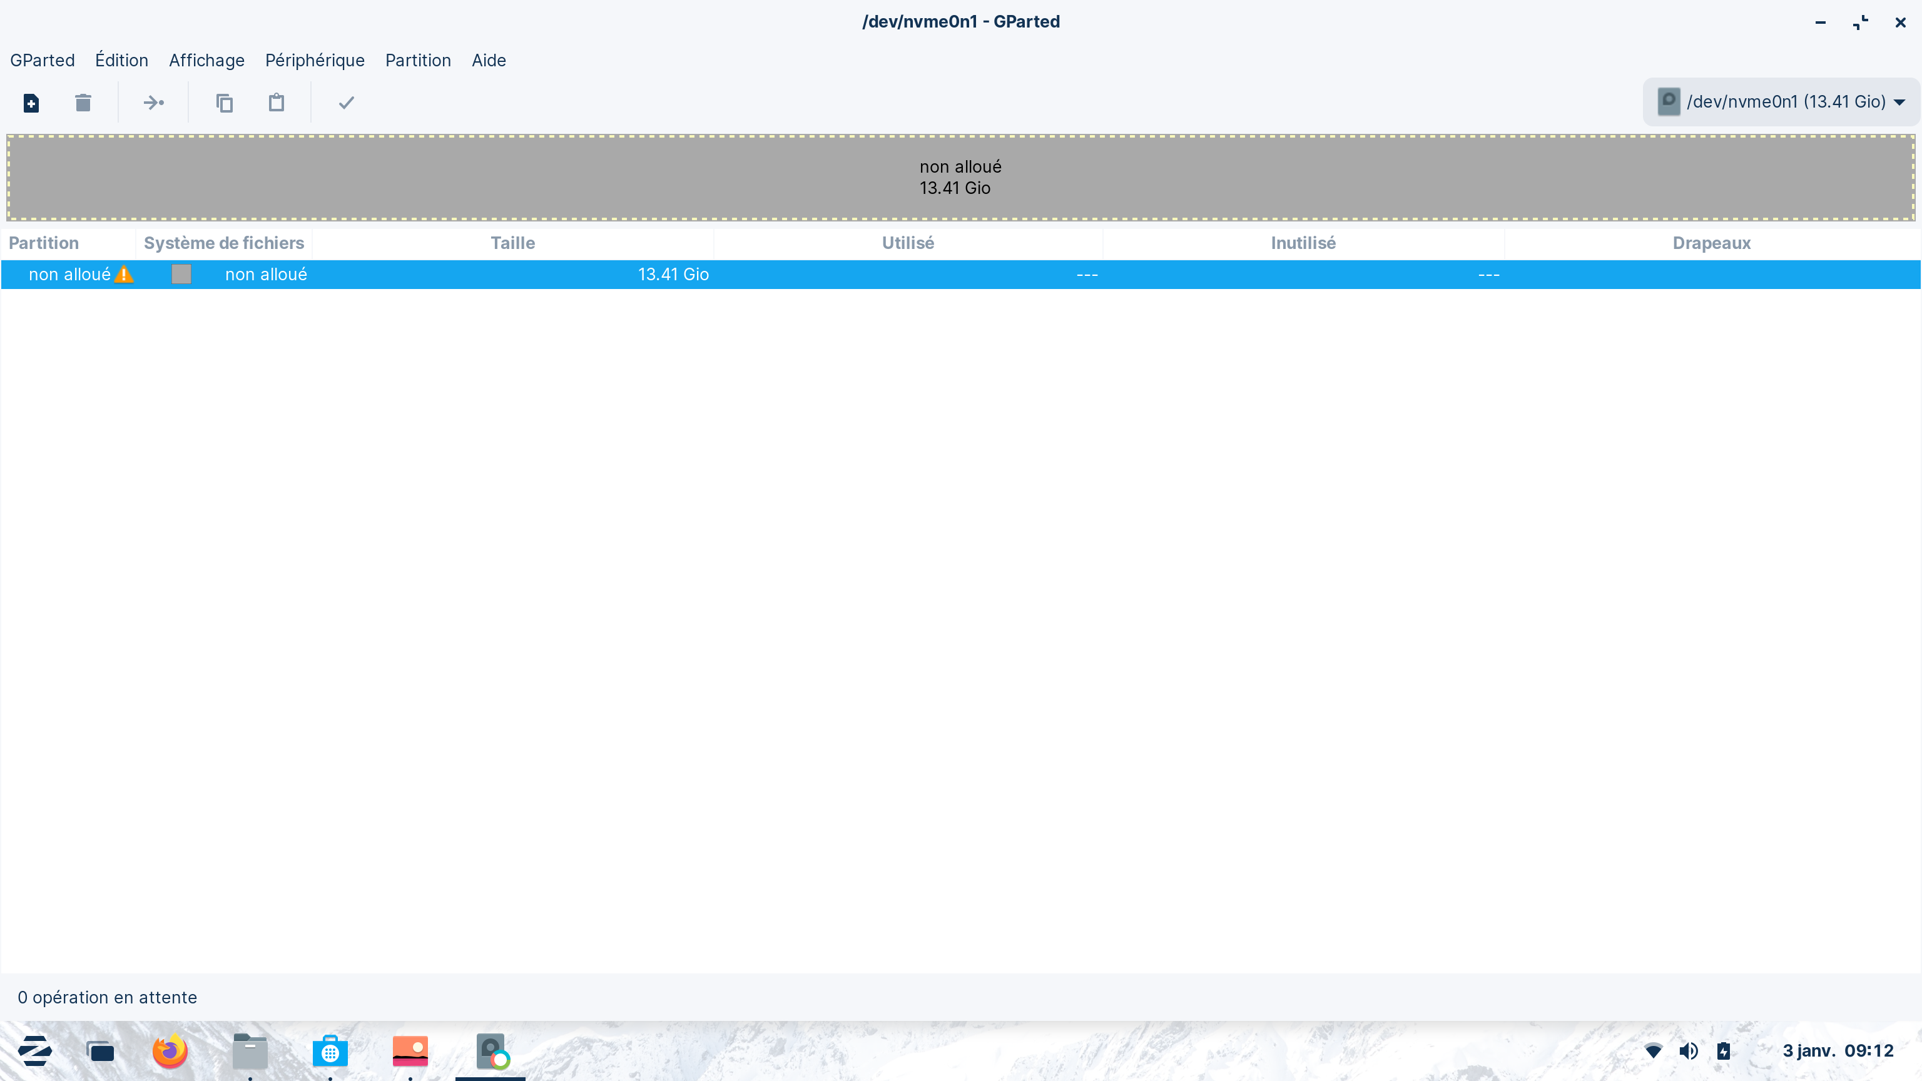The width and height of the screenshot is (1922, 1081).
Task: Open the Affichage menu
Action: pyautogui.click(x=206, y=61)
